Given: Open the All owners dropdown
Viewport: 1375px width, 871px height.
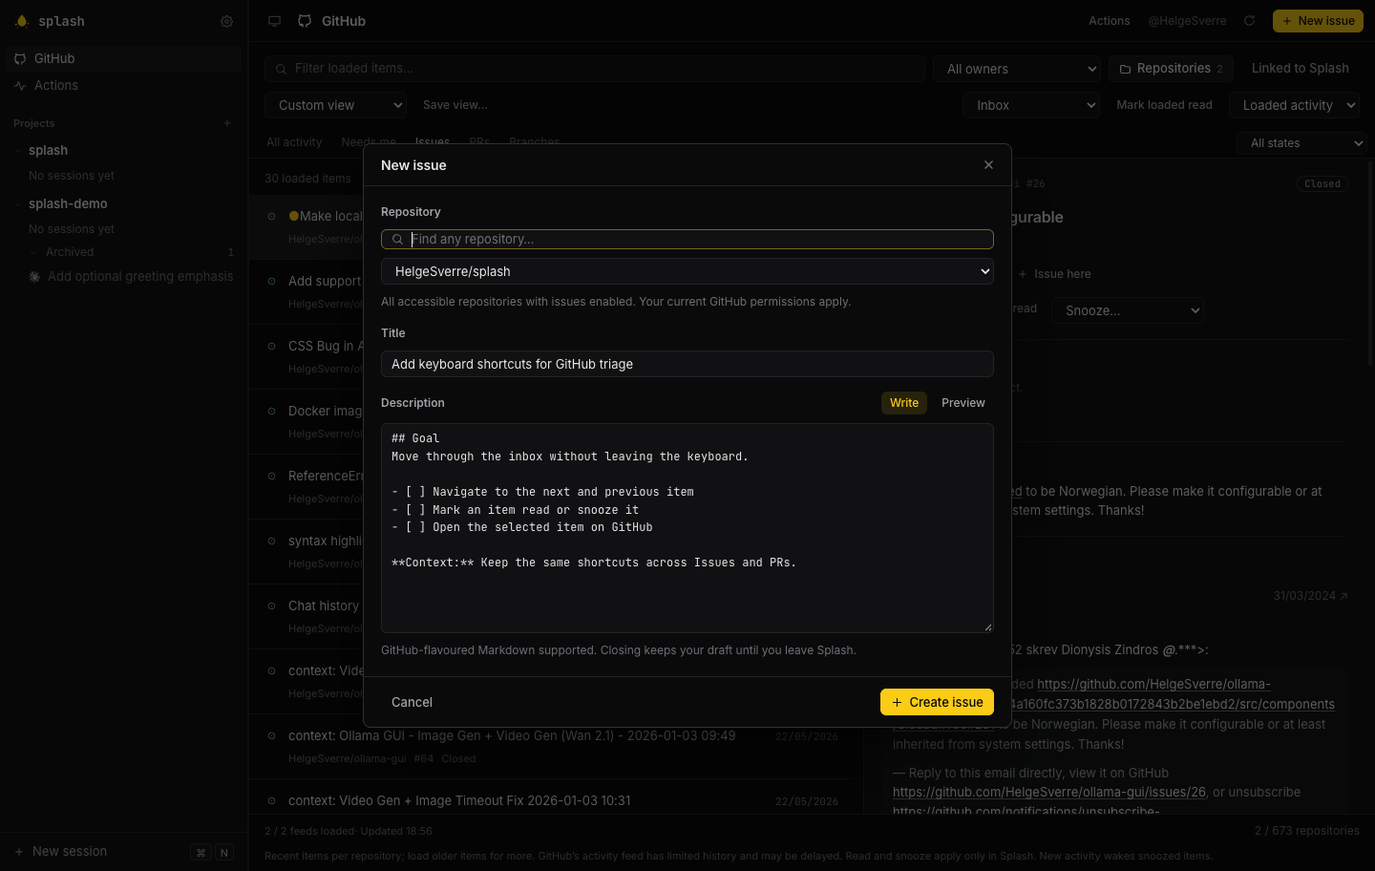Looking at the screenshot, I should point(1017,69).
